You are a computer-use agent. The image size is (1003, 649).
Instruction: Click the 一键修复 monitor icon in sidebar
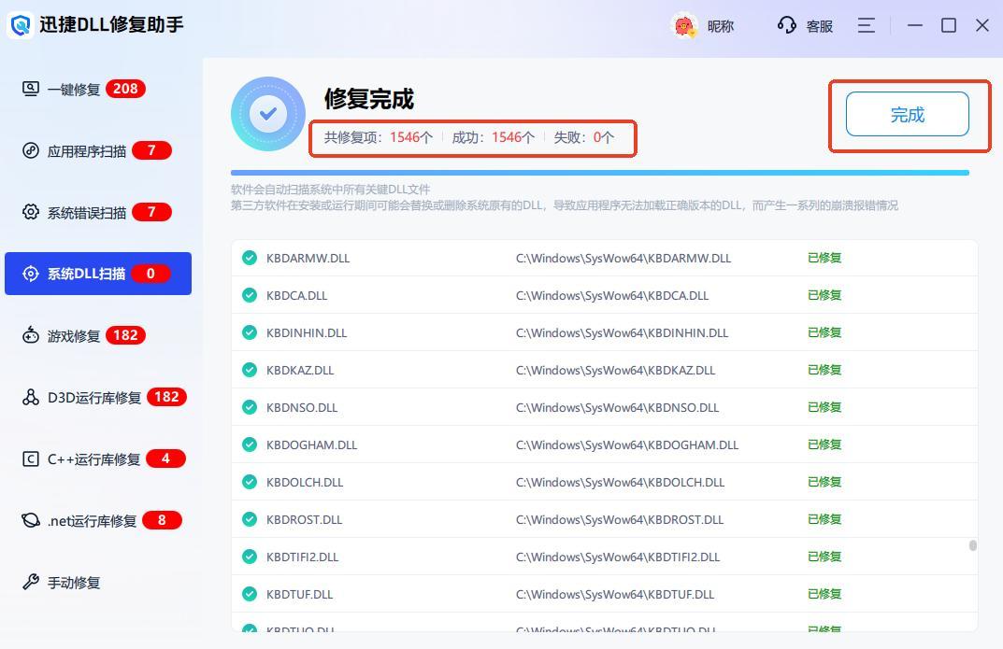point(31,89)
